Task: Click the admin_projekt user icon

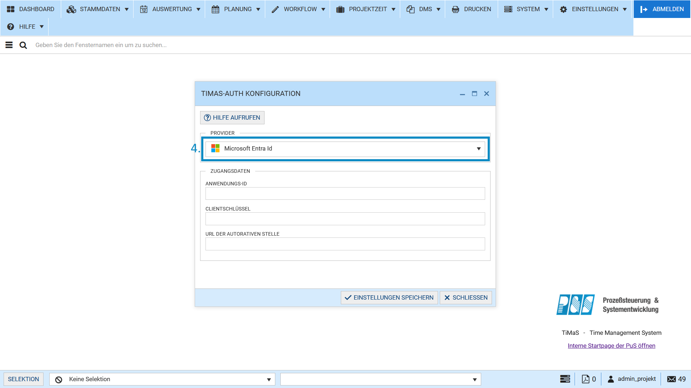Action: coord(611,379)
